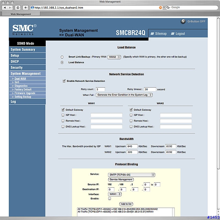Click the WAN1 ISP Host text field
The height and width of the screenshot is (220, 220).
[x=107, y=115]
